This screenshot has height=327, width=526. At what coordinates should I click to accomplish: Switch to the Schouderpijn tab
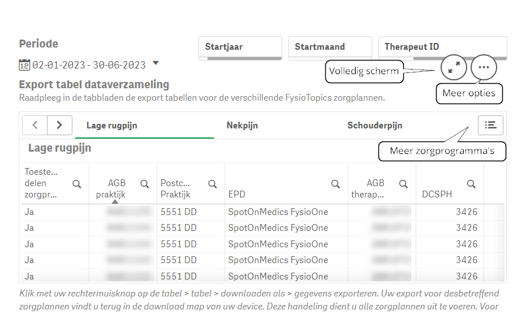[x=374, y=126]
